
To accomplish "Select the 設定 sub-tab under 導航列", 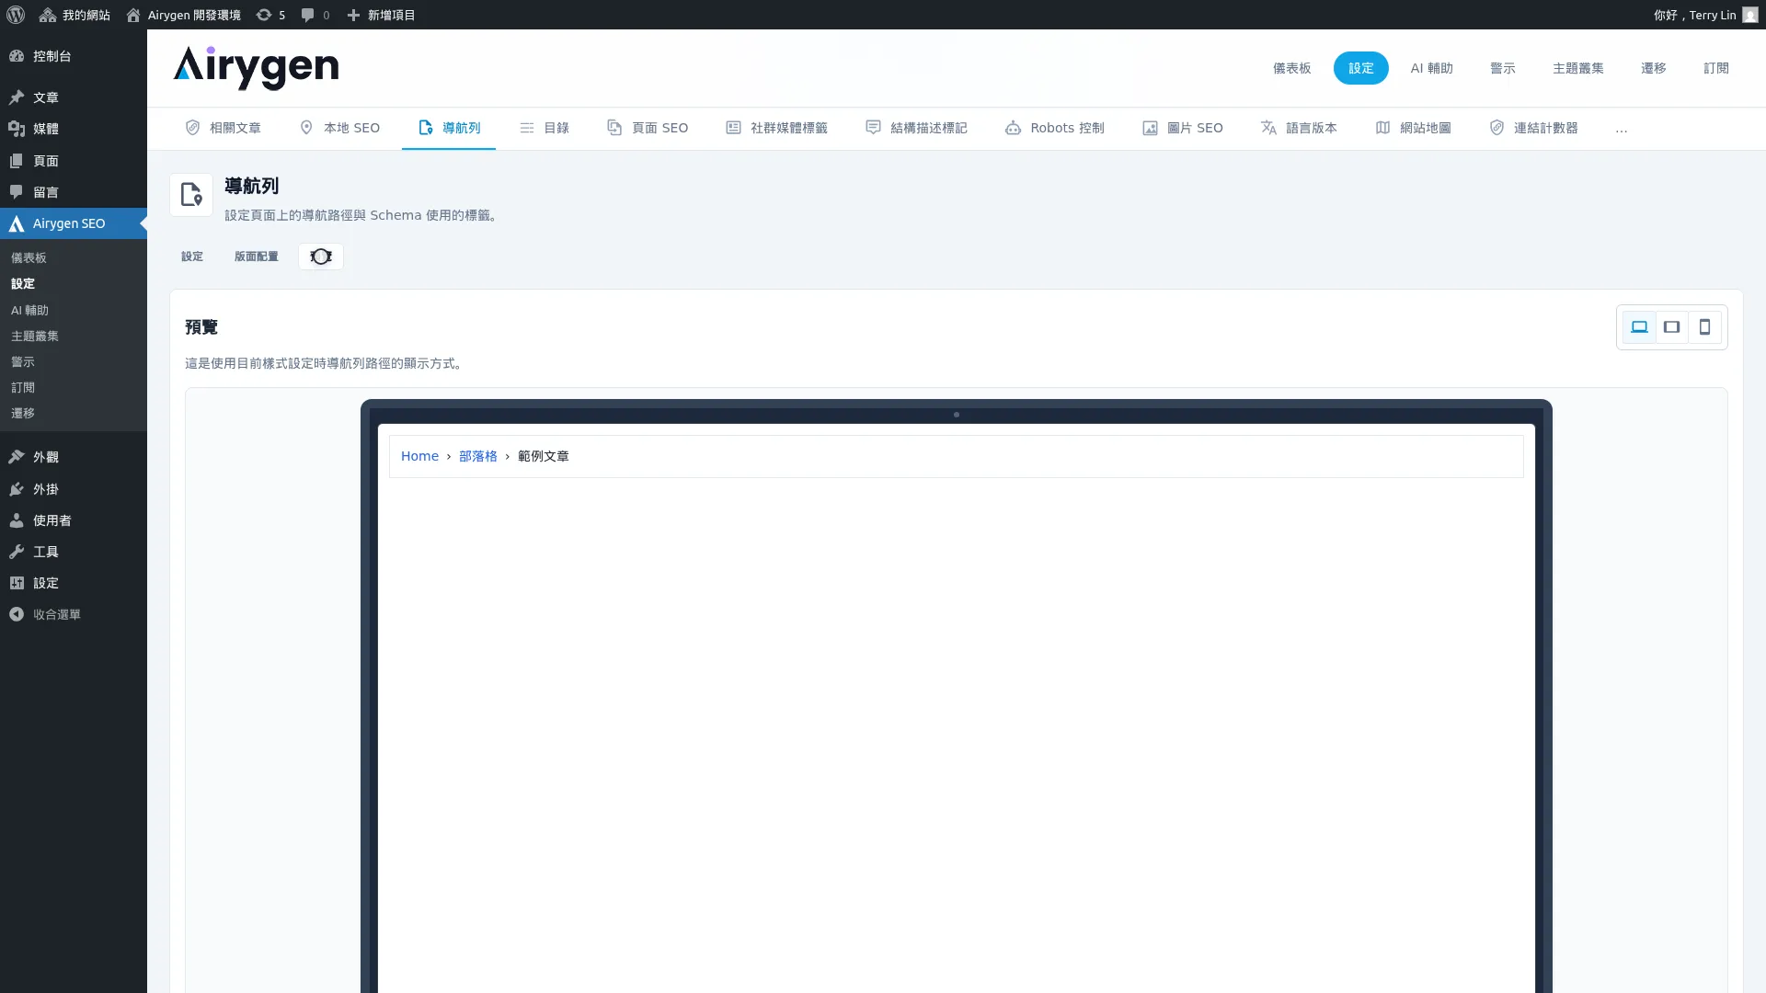I will 192,257.
